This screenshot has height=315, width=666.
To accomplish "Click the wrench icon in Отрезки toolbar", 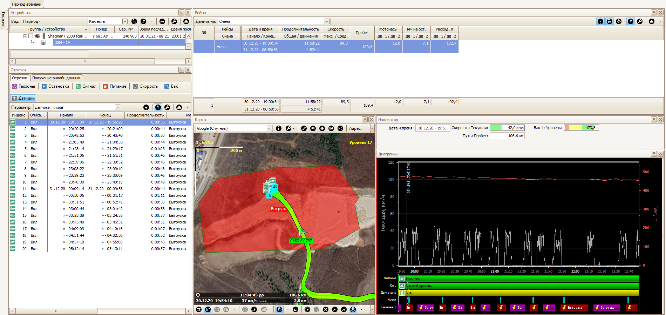I will coord(167,107).
